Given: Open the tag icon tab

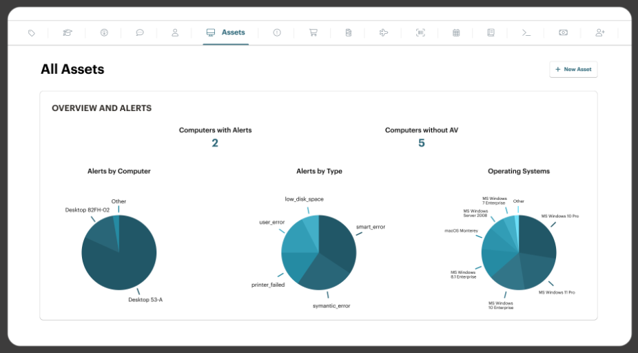Looking at the screenshot, I should click(x=32, y=32).
